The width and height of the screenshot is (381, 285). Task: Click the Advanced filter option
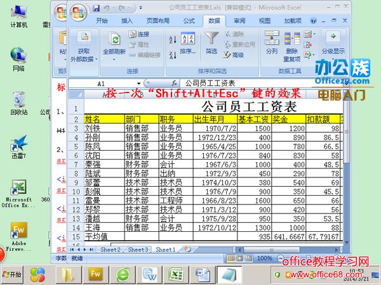(234, 55)
